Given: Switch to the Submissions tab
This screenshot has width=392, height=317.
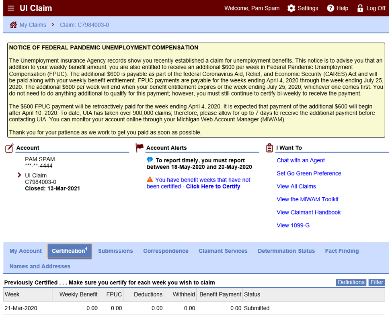Looking at the screenshot, I should pyautogui.click(x=115, y=251).
